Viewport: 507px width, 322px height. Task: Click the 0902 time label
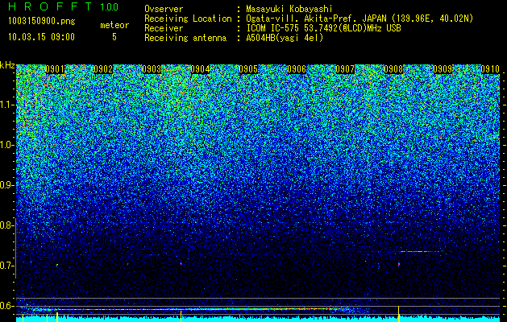pos(103,69)
